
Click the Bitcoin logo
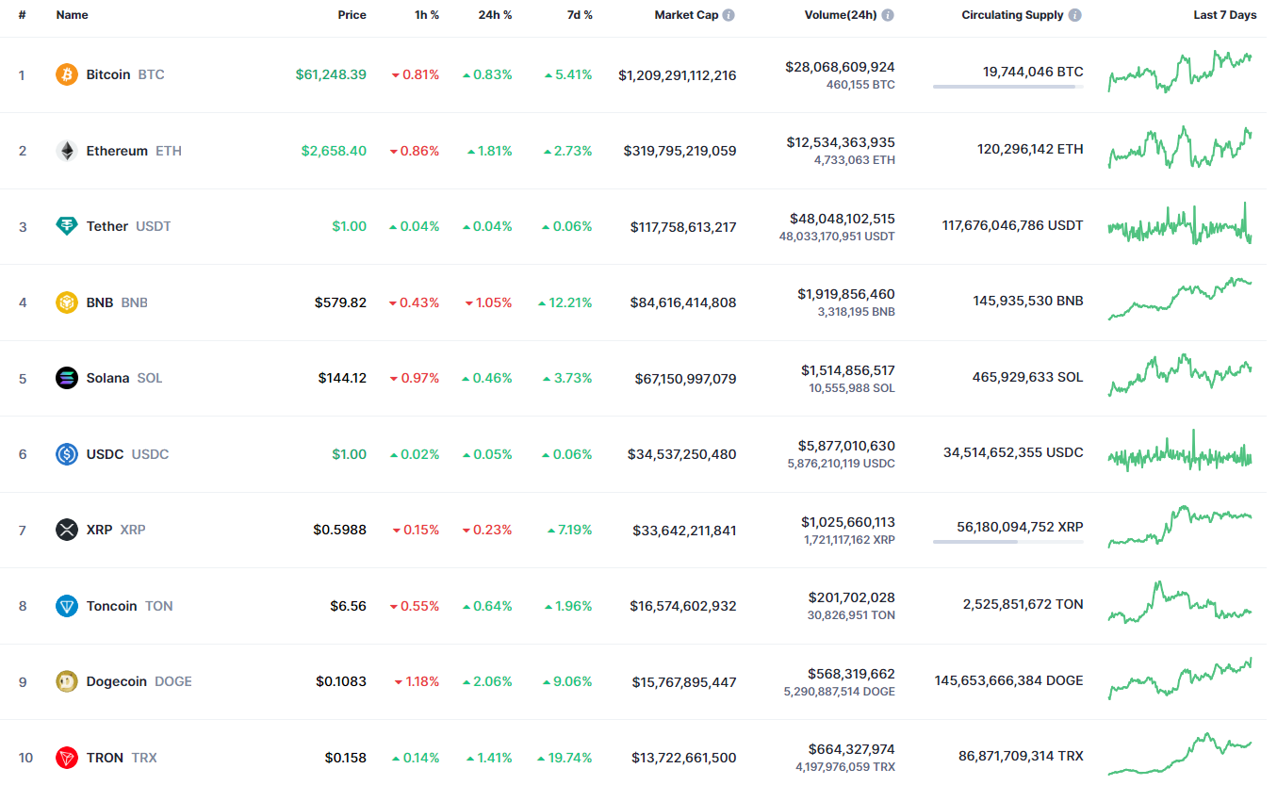click(66, 74)
